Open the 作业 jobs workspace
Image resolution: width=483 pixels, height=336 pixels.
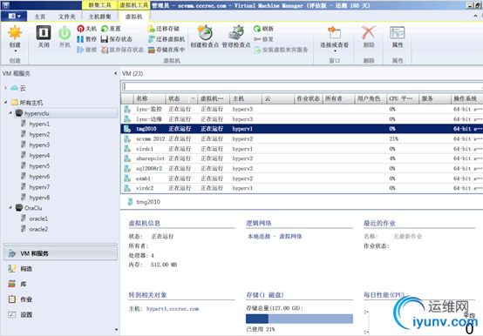pos(60,299)
